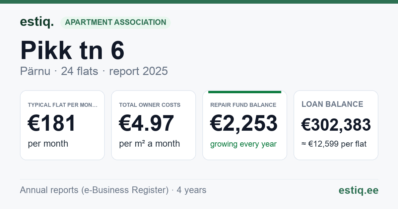This screenshot has width=398, height=209.
Task: Click the Annual reports source line
Action: tap(113, 190)
